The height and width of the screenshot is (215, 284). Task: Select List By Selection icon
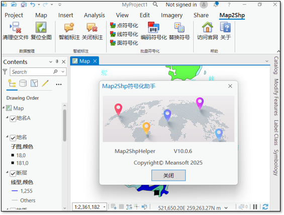(x=34, y=83)
